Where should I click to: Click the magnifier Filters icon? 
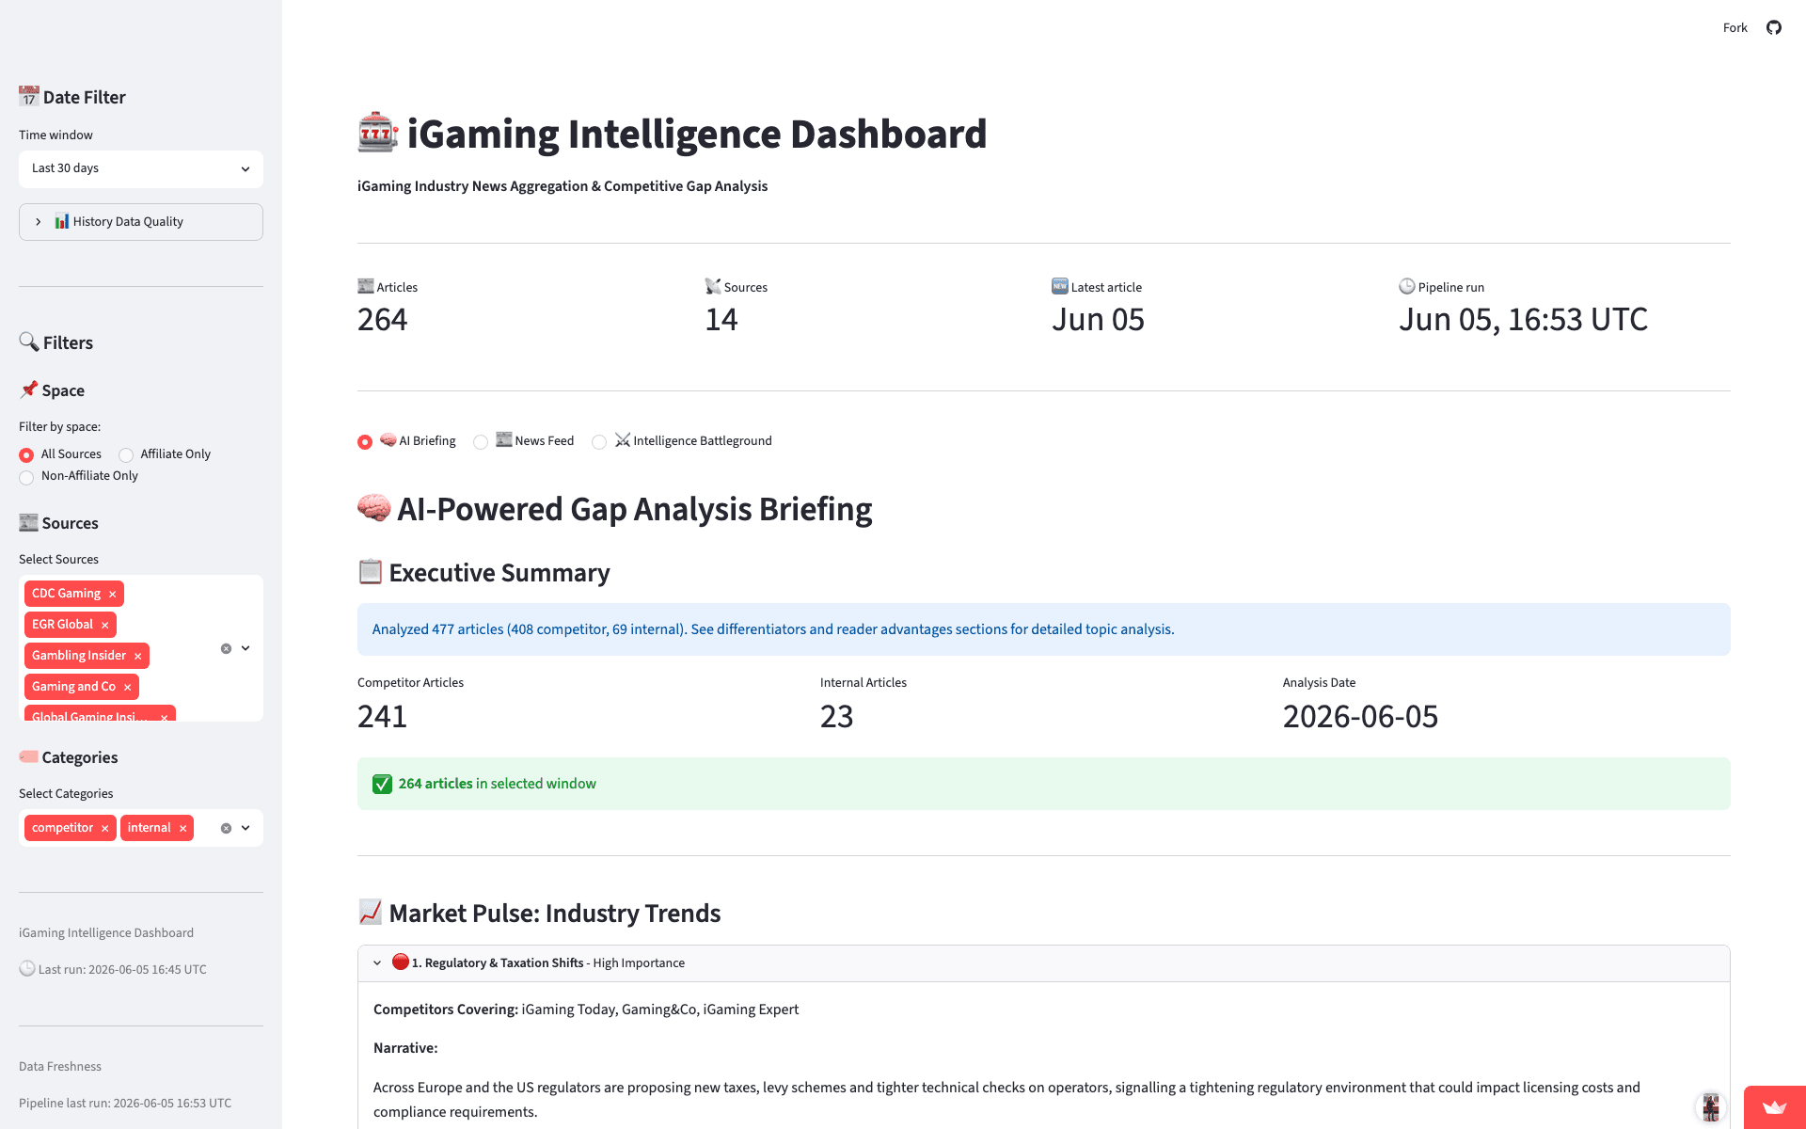tap(28, 342)
